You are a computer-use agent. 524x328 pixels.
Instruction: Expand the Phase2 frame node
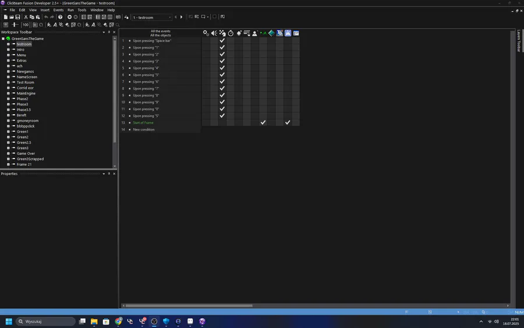8,99
